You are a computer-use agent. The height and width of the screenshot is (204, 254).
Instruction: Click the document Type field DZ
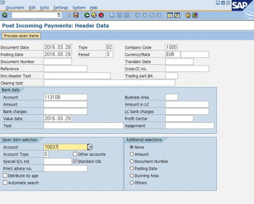click(x=110, y=47)
